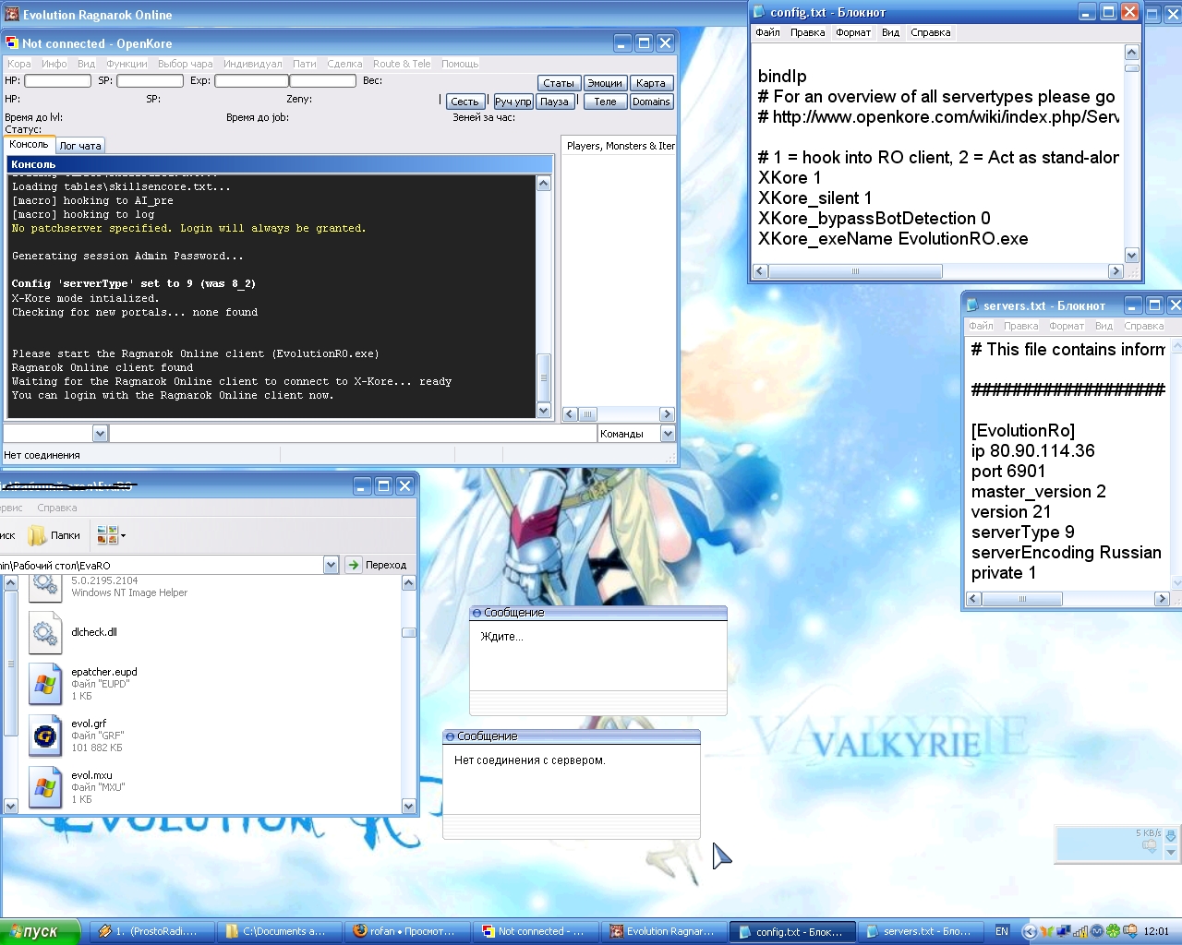Click the Переход go button
The width and height of the screenshot is (1182, 945).
377,565
